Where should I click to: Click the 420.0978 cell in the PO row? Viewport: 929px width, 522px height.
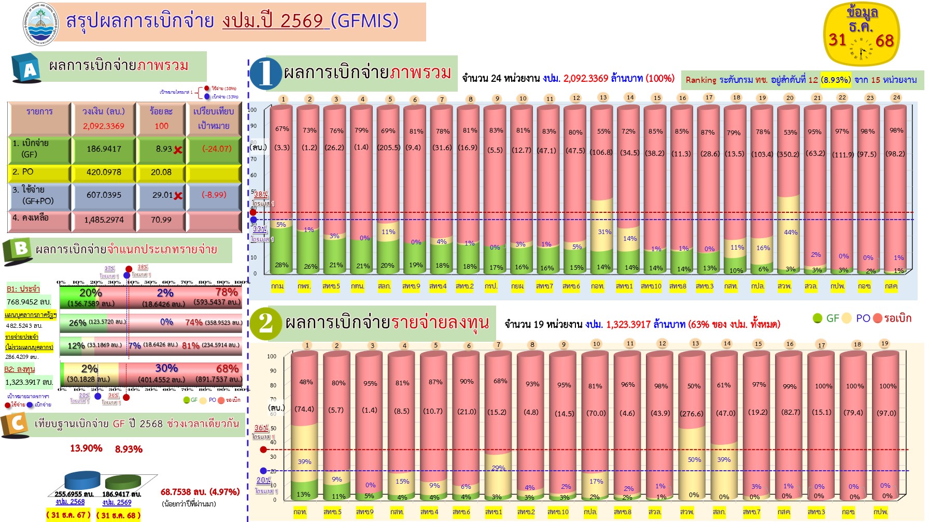point(104,172)
